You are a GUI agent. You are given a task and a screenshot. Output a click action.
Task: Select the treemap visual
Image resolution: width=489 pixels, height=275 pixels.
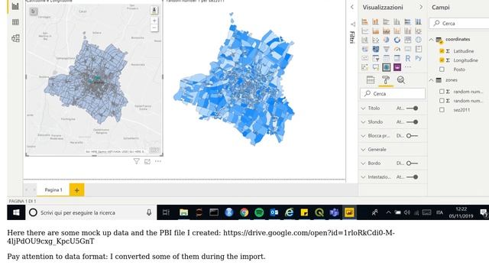[x=407, y=40]
